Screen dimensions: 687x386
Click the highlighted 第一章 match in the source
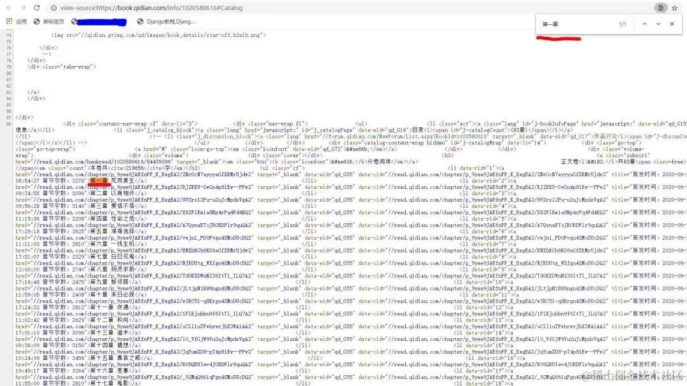[x=99, y=181]
